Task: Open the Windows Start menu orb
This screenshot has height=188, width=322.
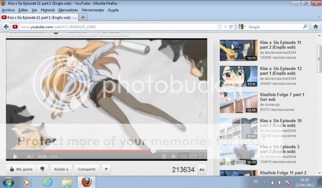Action: point(8,182)
